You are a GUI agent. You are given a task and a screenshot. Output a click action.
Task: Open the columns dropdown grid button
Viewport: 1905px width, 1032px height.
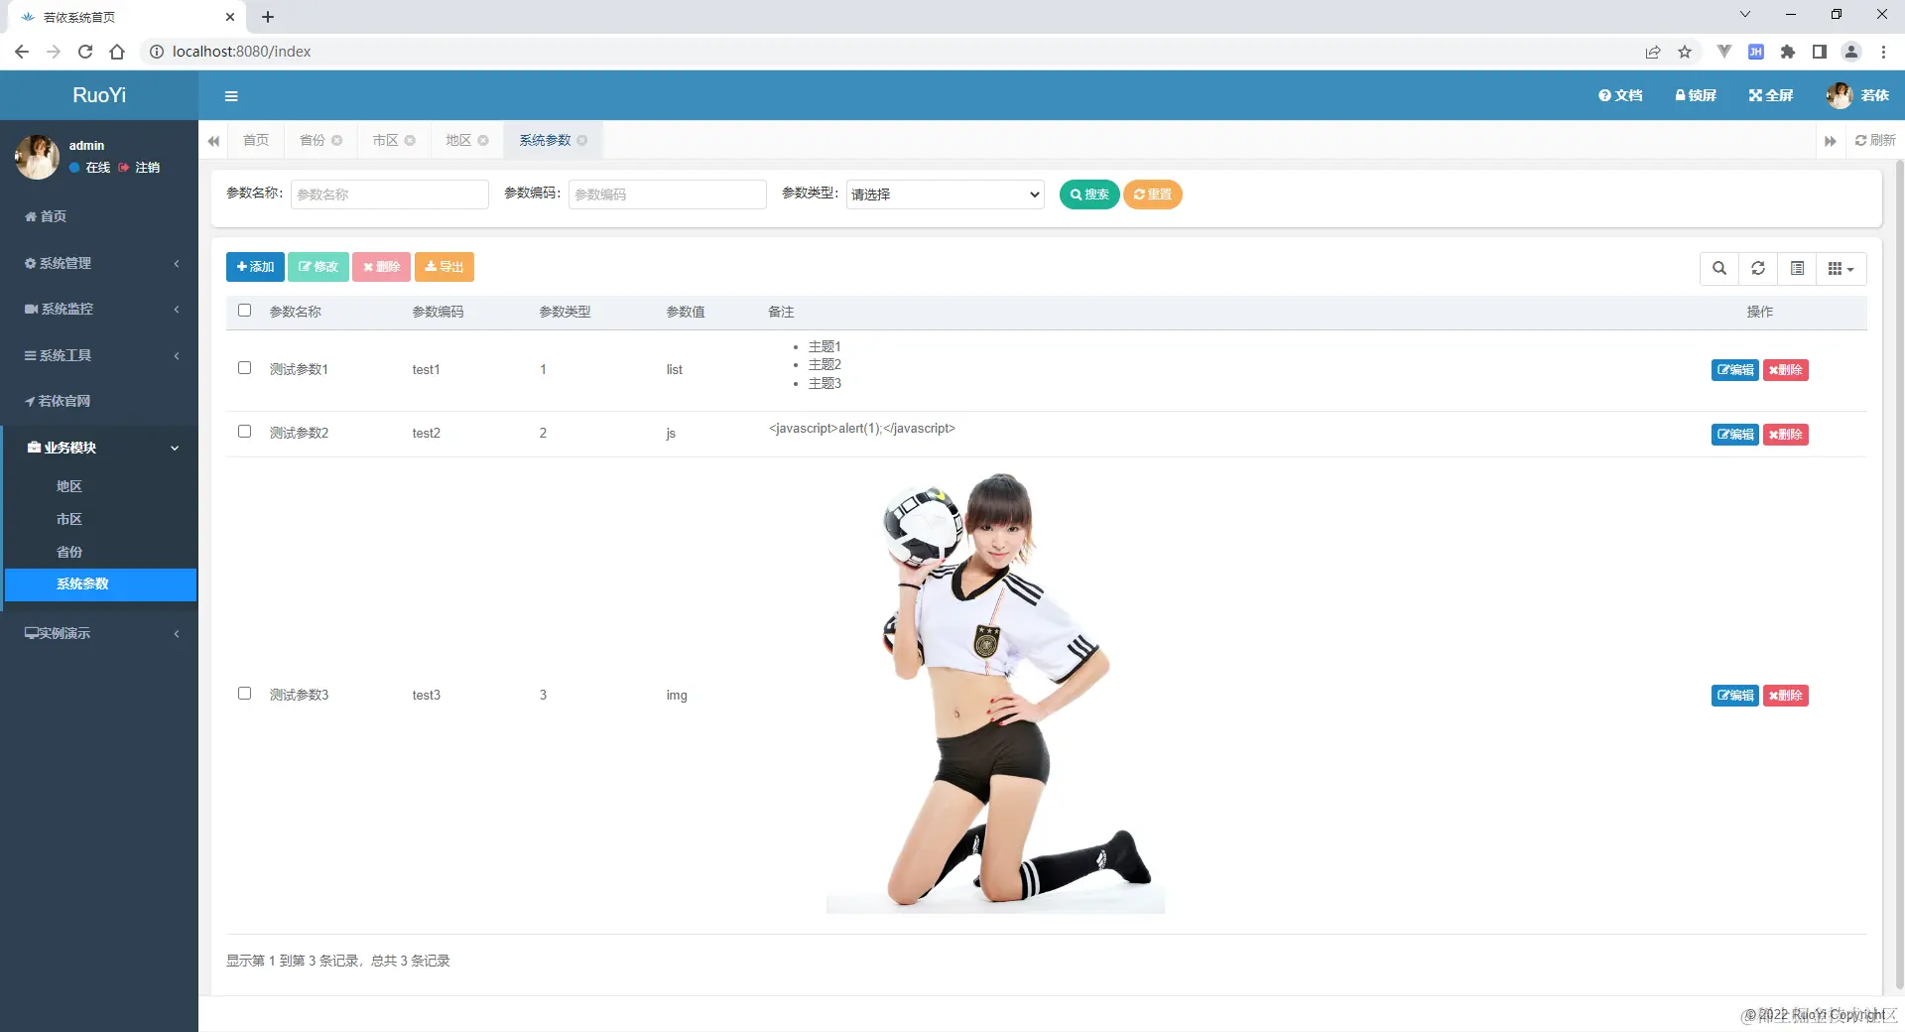click(x=1841, y=268)
